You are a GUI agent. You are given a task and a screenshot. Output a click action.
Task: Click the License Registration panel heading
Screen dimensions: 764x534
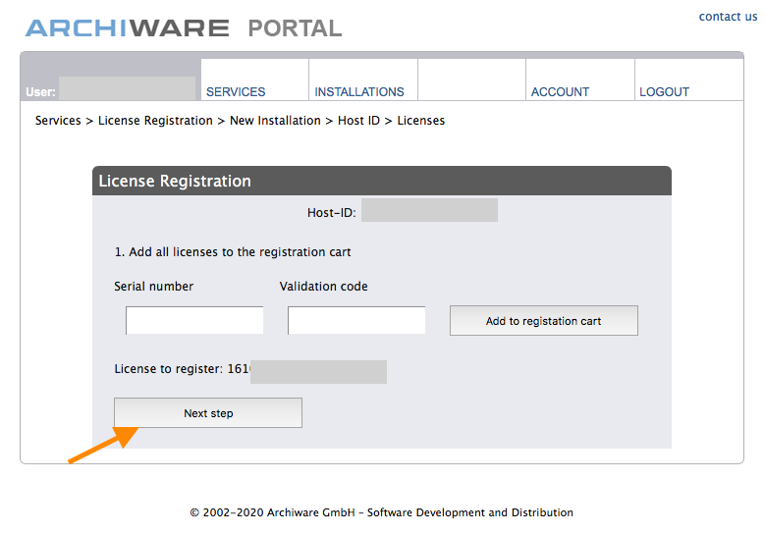click(x=175, y=181)
